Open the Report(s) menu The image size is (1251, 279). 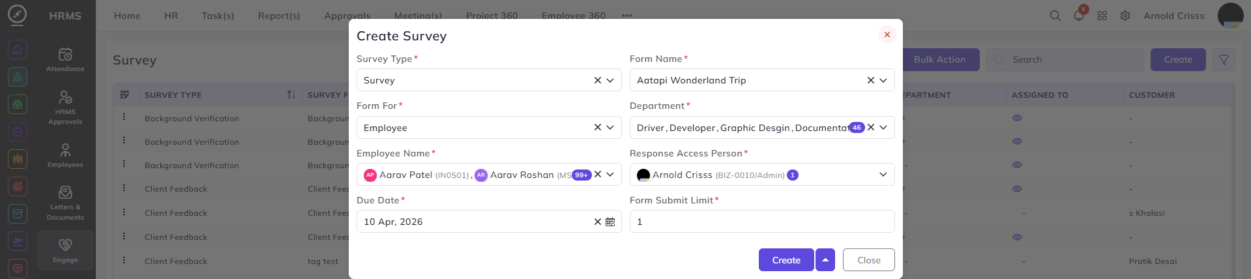coord(279,16)
